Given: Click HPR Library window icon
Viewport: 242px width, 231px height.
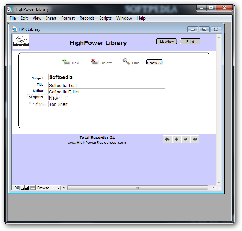Looking at the screenshot, I should click(14, 29).
